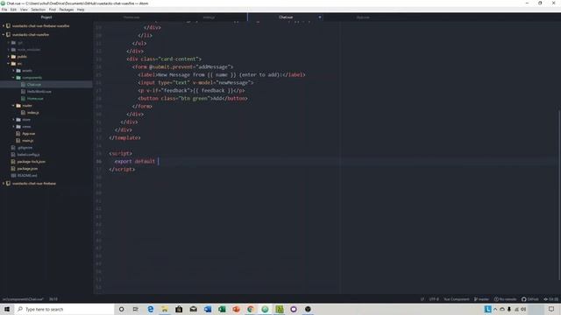Screen dimensions: 561x315
Task: Open Word from the taskbar
Action: (x=208, y=309)
